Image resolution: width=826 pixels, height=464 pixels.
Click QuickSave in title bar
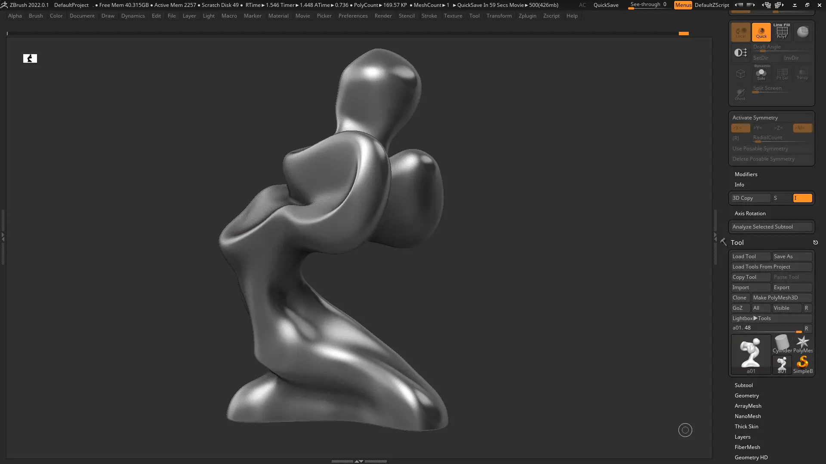606,5
